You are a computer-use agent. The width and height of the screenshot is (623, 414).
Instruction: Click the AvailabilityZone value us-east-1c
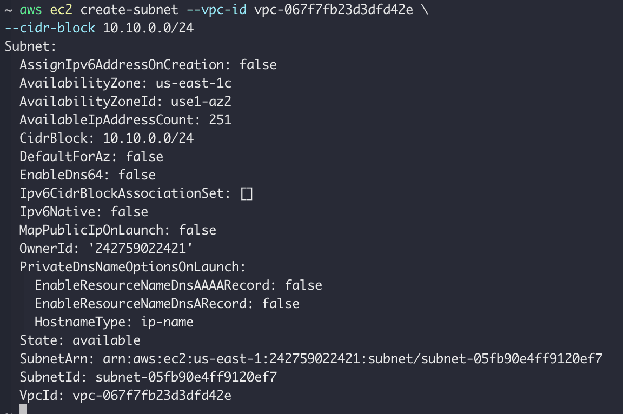(194, 83)
